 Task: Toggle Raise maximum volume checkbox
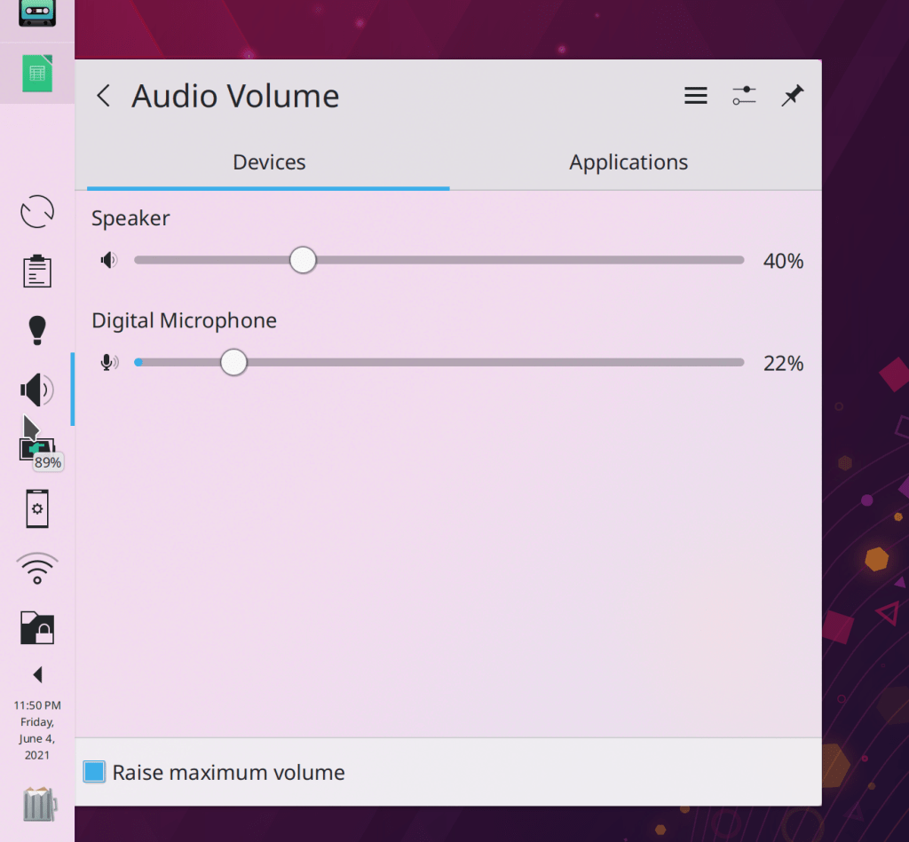pyautogui.click(x=94, y=772)
